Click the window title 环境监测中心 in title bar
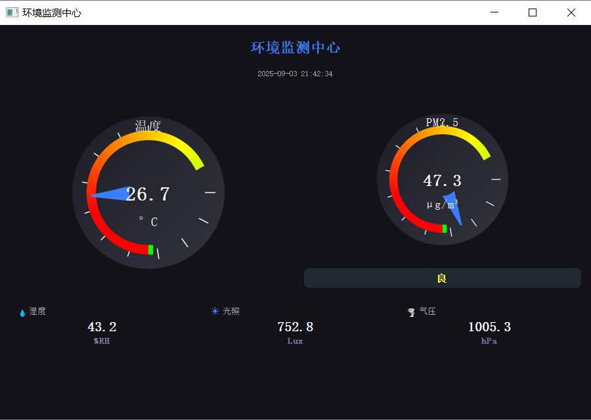591x420 pixels. [x=52, y=13]
